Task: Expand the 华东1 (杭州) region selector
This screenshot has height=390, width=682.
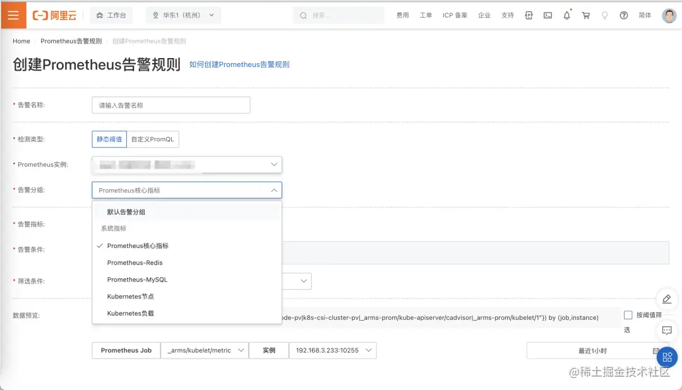Action: click(183, 15)
